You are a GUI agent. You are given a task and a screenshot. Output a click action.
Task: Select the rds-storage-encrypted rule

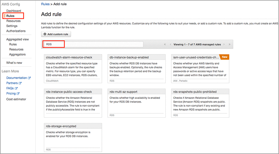(73, 138)
